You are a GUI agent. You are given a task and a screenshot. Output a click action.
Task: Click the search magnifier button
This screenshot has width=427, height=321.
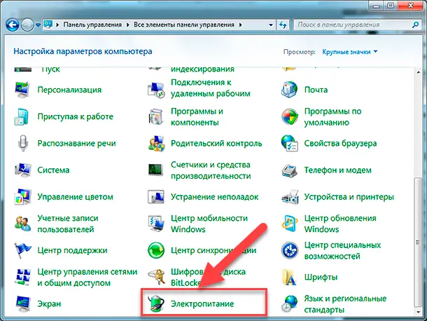(415, 25)
